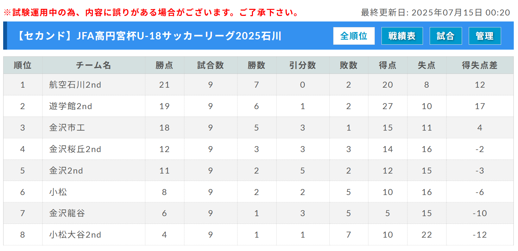The height and width of the screenshot is (251, 518).
Task: Click the 管理 button
Action: [x=485, y=36]
